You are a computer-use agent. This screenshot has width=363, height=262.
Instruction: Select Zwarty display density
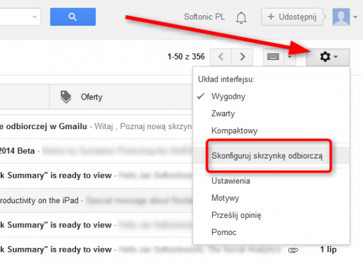[271, 113]
